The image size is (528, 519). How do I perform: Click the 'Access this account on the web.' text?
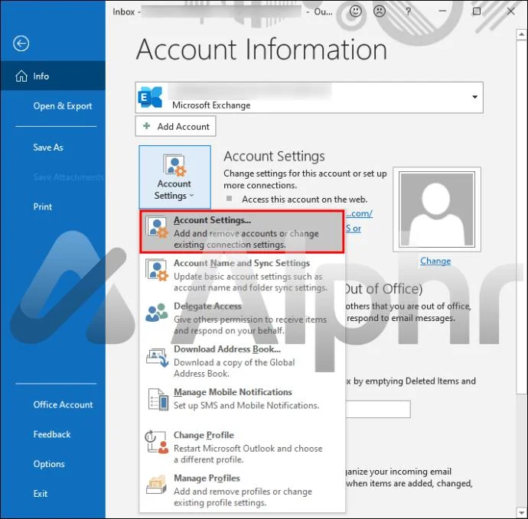click(305, 199)
